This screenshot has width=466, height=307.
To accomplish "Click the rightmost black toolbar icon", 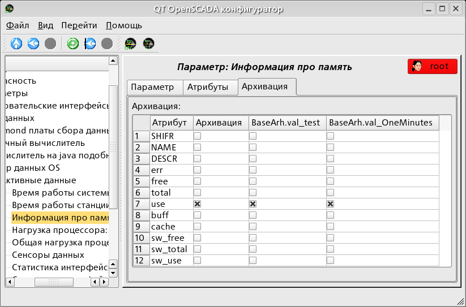I will pos(148,44).
